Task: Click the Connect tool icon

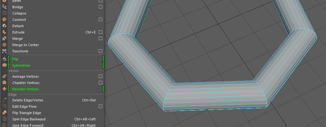Action: coord(4,20)
